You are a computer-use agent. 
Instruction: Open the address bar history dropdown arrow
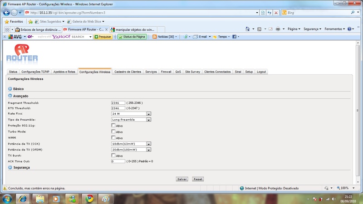257,13
